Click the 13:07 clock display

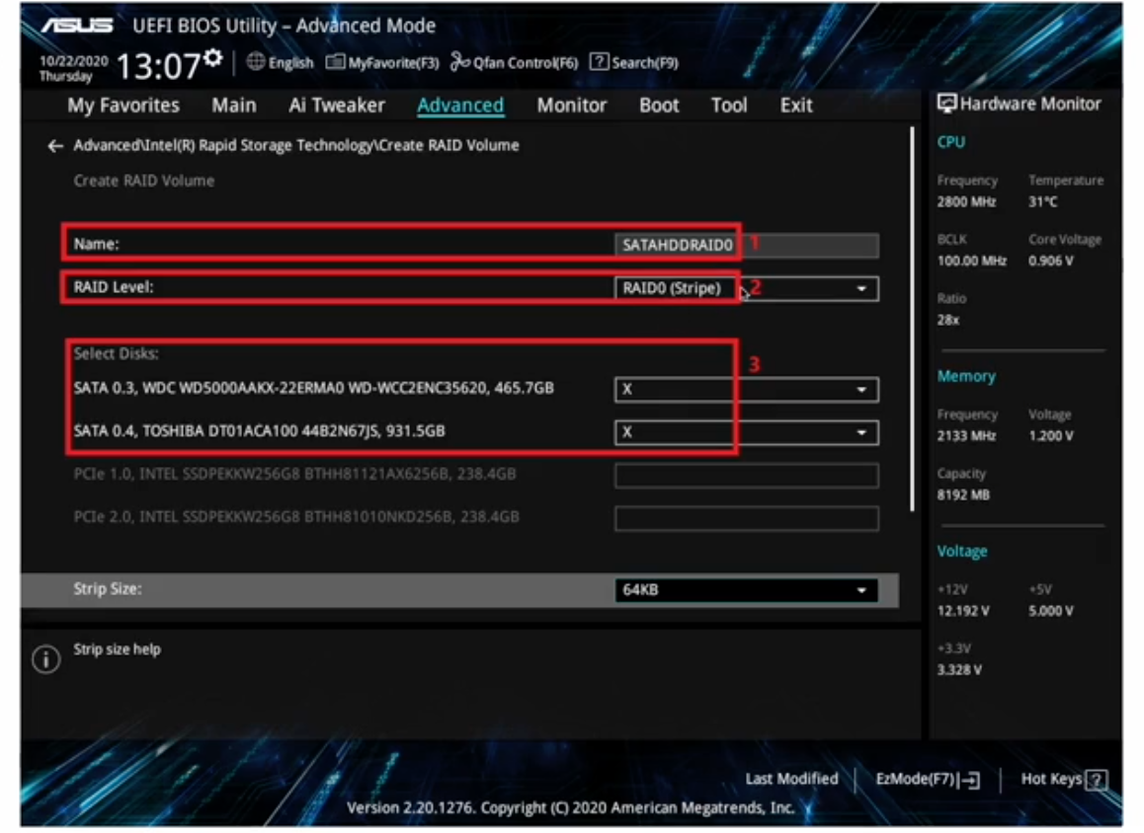[158, 67]
